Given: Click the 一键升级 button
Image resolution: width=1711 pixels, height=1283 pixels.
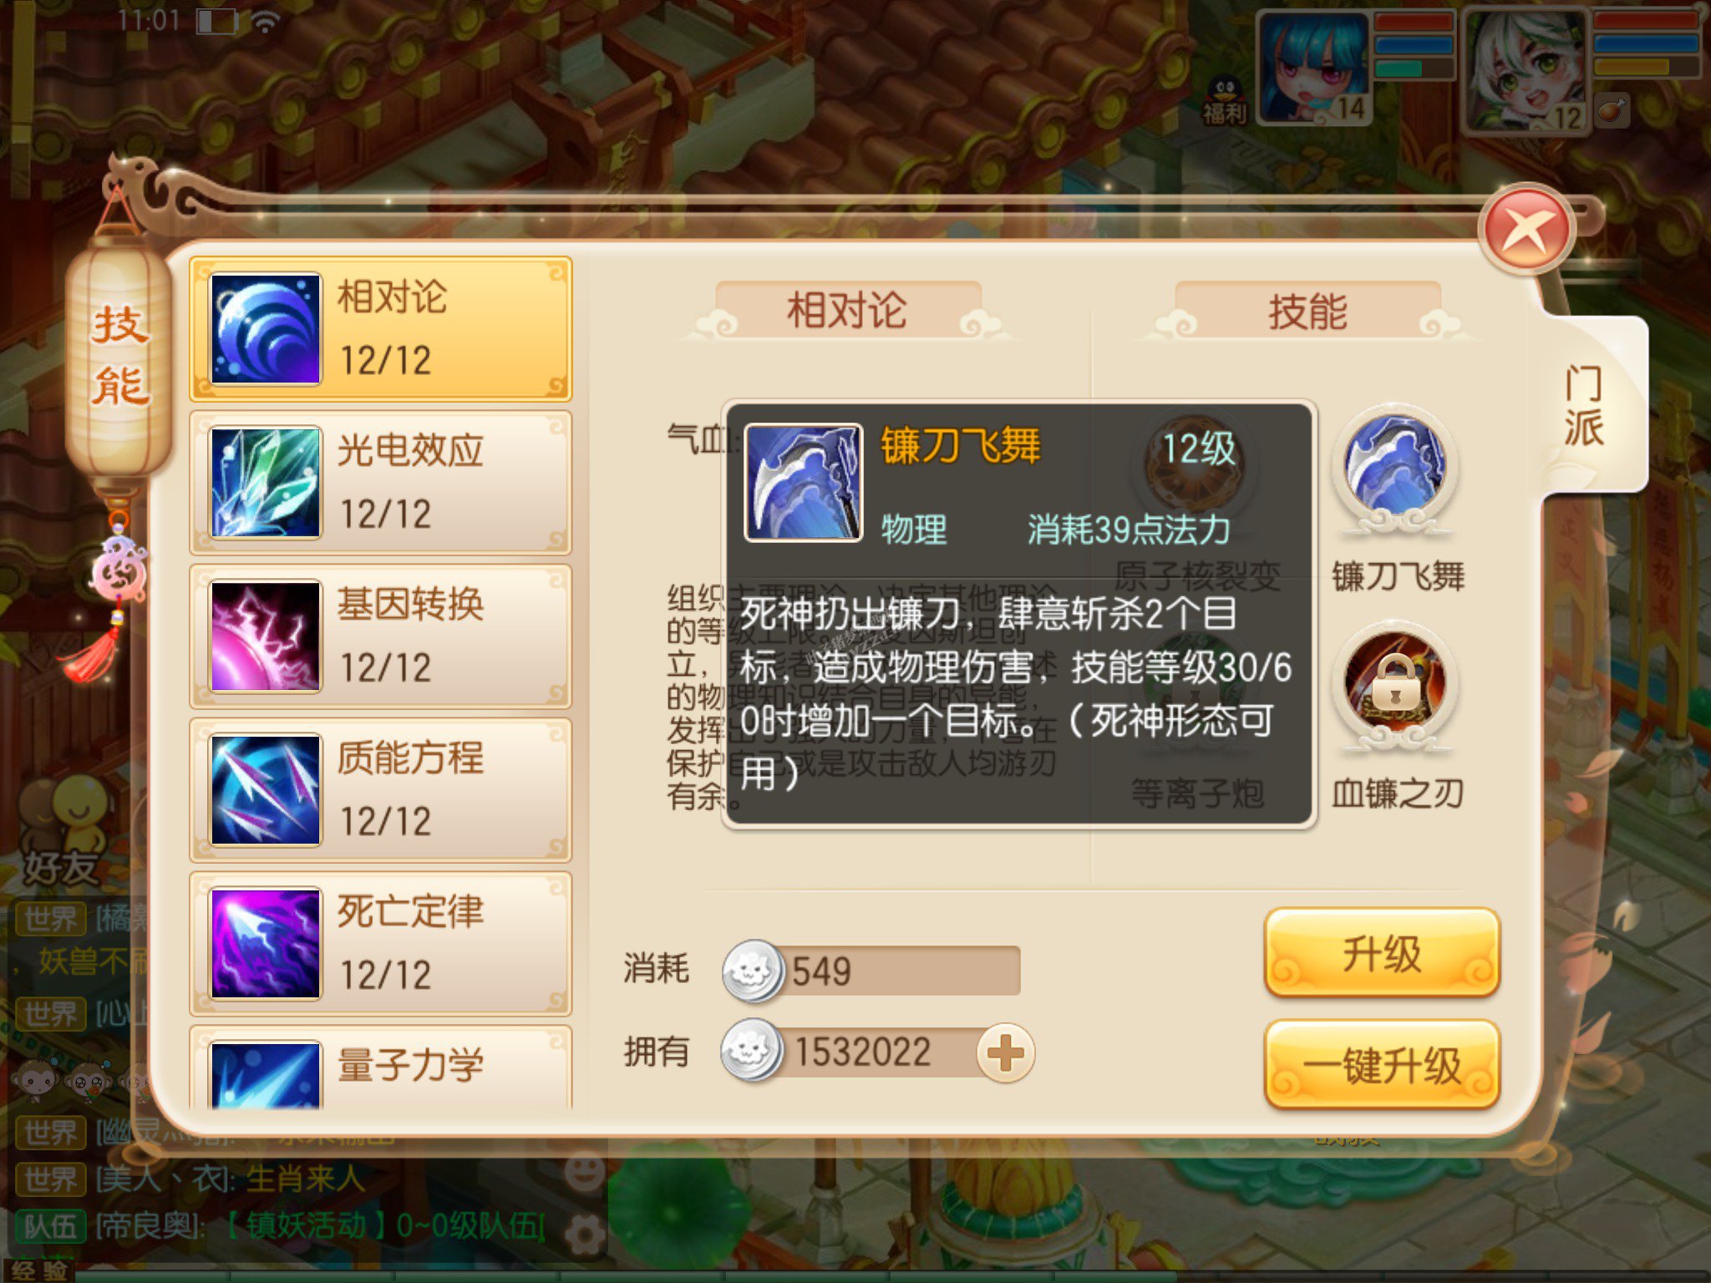Looking at the screenshot, I should [x=1382, y=1065].
